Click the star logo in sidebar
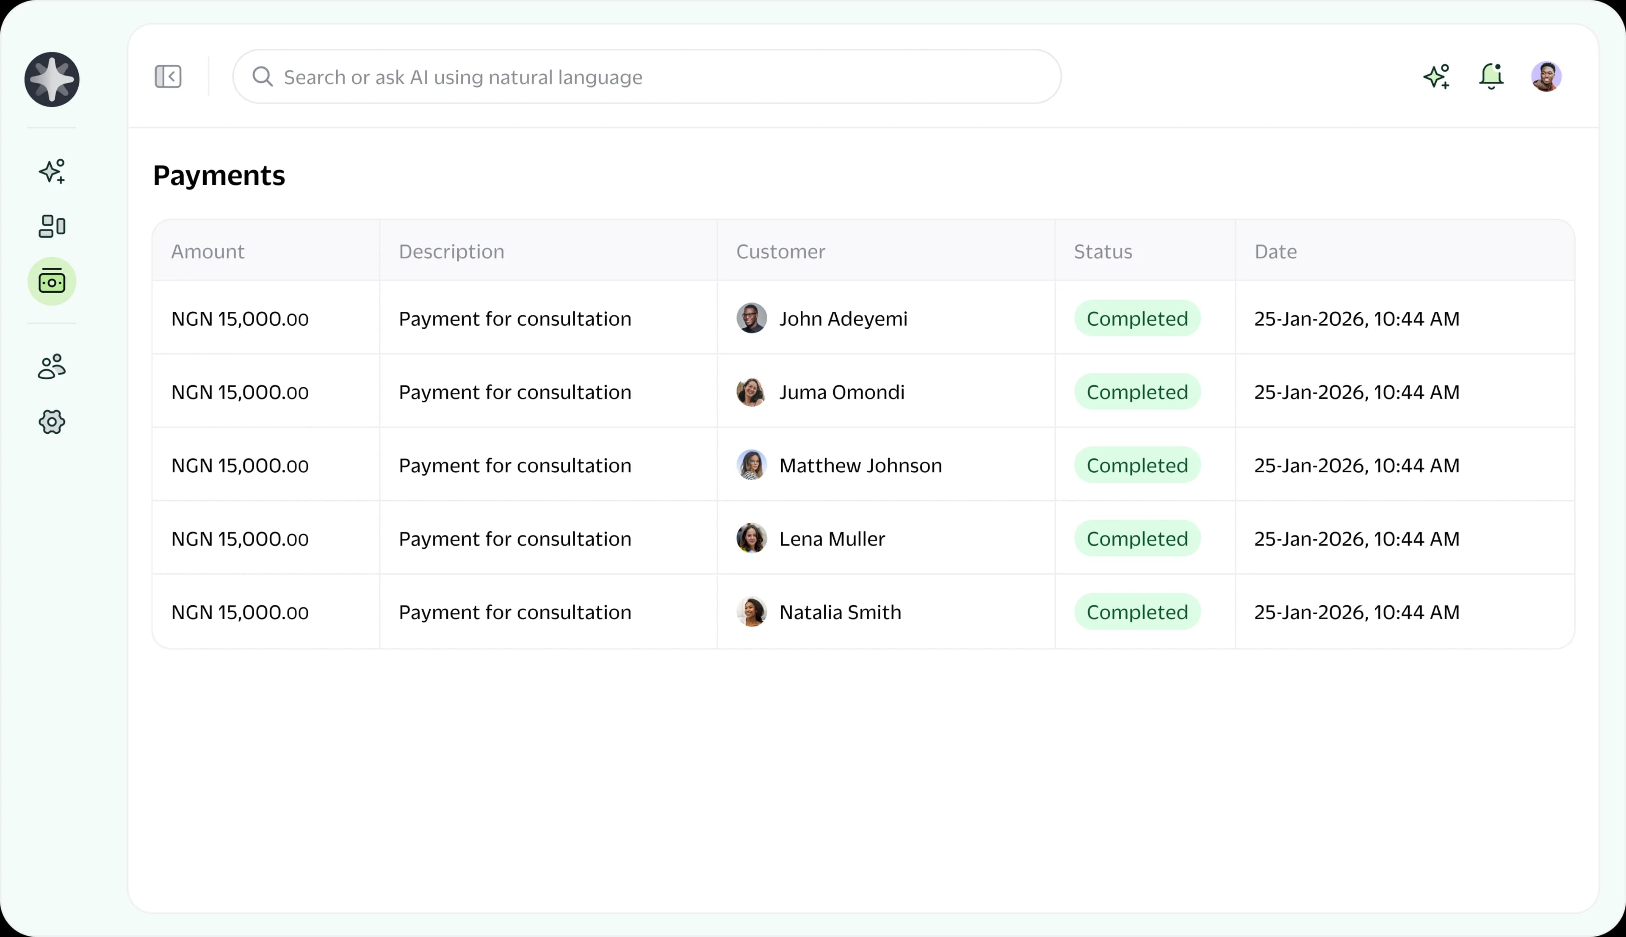The image size is (1626, 937). pos(52,79)
